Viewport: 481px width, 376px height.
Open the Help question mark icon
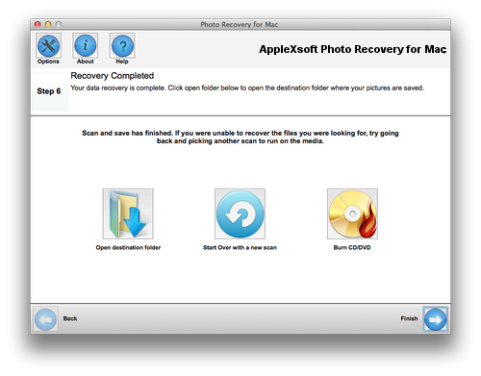(x=122, y=45)
